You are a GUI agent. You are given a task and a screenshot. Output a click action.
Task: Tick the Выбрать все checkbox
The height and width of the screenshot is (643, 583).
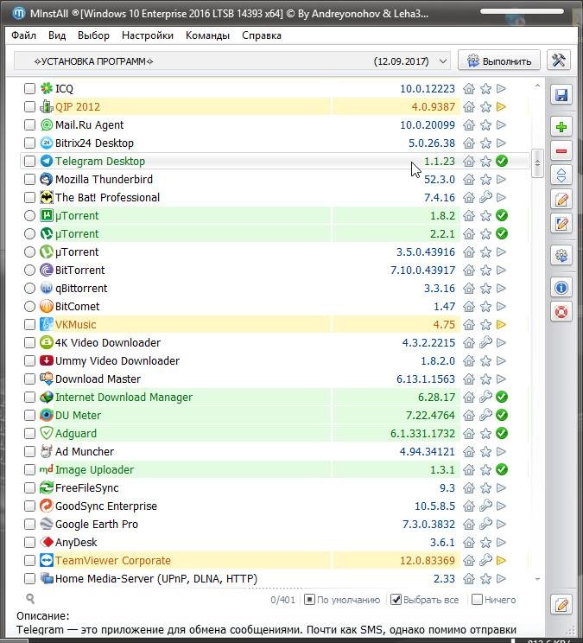(396, 600)
